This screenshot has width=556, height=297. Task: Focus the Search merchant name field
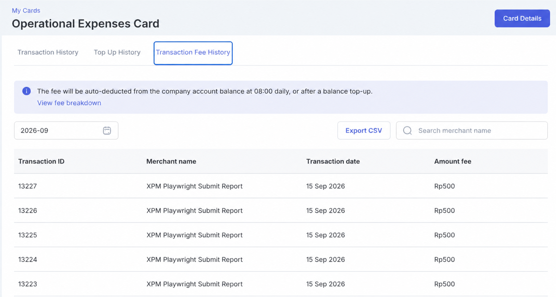(472, 131)
